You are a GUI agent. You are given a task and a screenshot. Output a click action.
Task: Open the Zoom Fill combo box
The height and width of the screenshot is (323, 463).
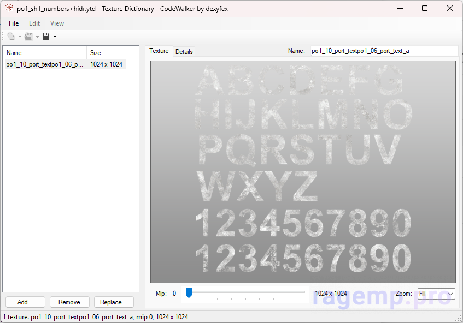[436, 294]
